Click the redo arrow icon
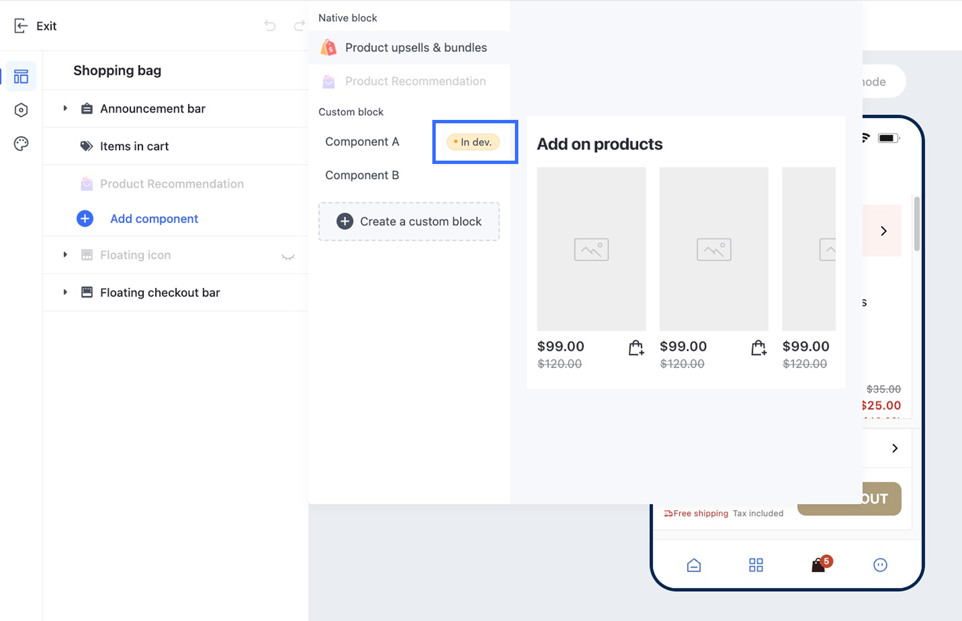 point(299,25)
